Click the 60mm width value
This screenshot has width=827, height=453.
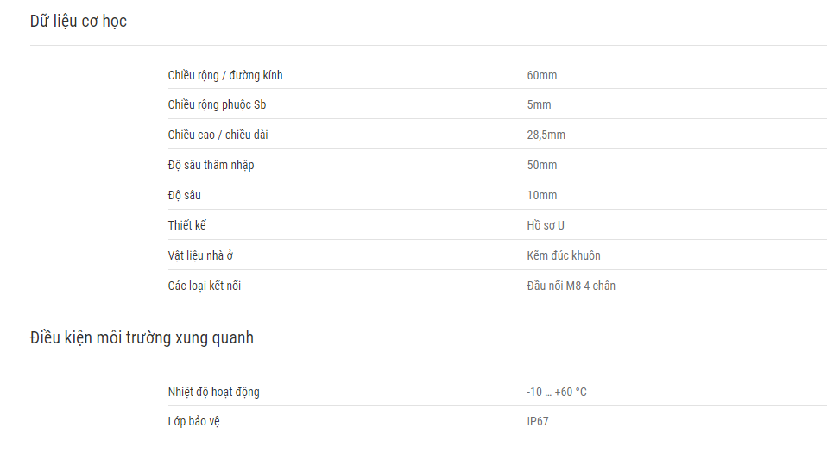pyautogui.click(x=541, y=75)
